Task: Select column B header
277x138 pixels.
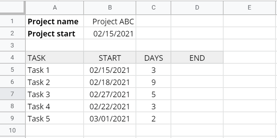Action: pyautogui.click(x=110, y=8)
